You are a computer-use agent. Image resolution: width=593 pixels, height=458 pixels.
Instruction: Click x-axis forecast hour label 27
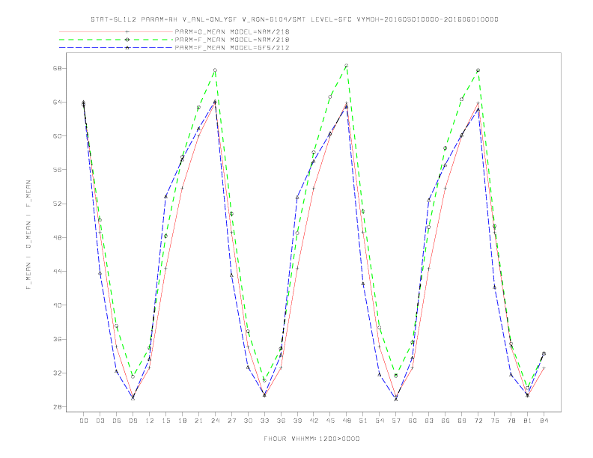[x=231, y=421]
